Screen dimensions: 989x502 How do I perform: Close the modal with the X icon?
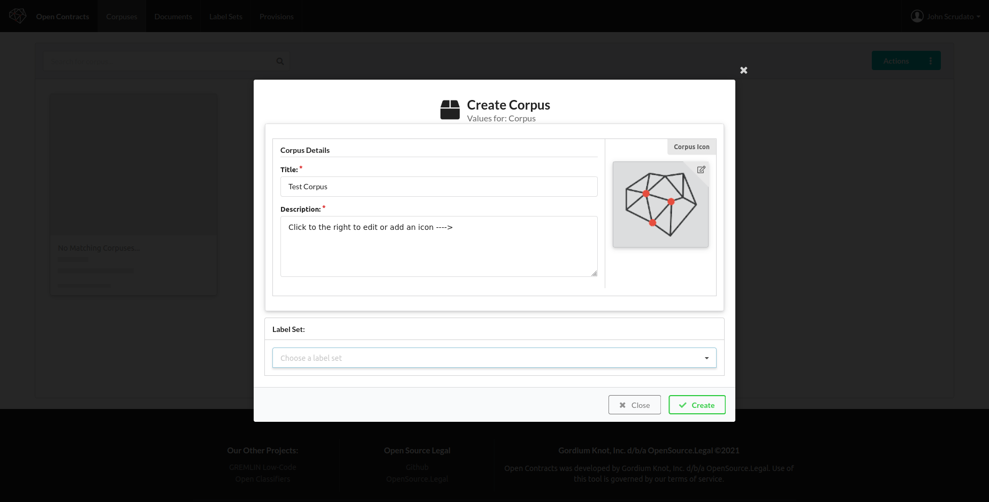tap(743, 71)
